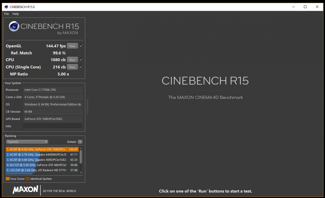Select ranking entry 2 Quadro K4000M

[x=42, y=155]
